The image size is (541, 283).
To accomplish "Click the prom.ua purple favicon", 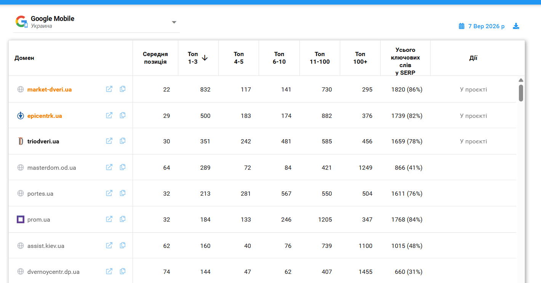I will coord(21,219).
